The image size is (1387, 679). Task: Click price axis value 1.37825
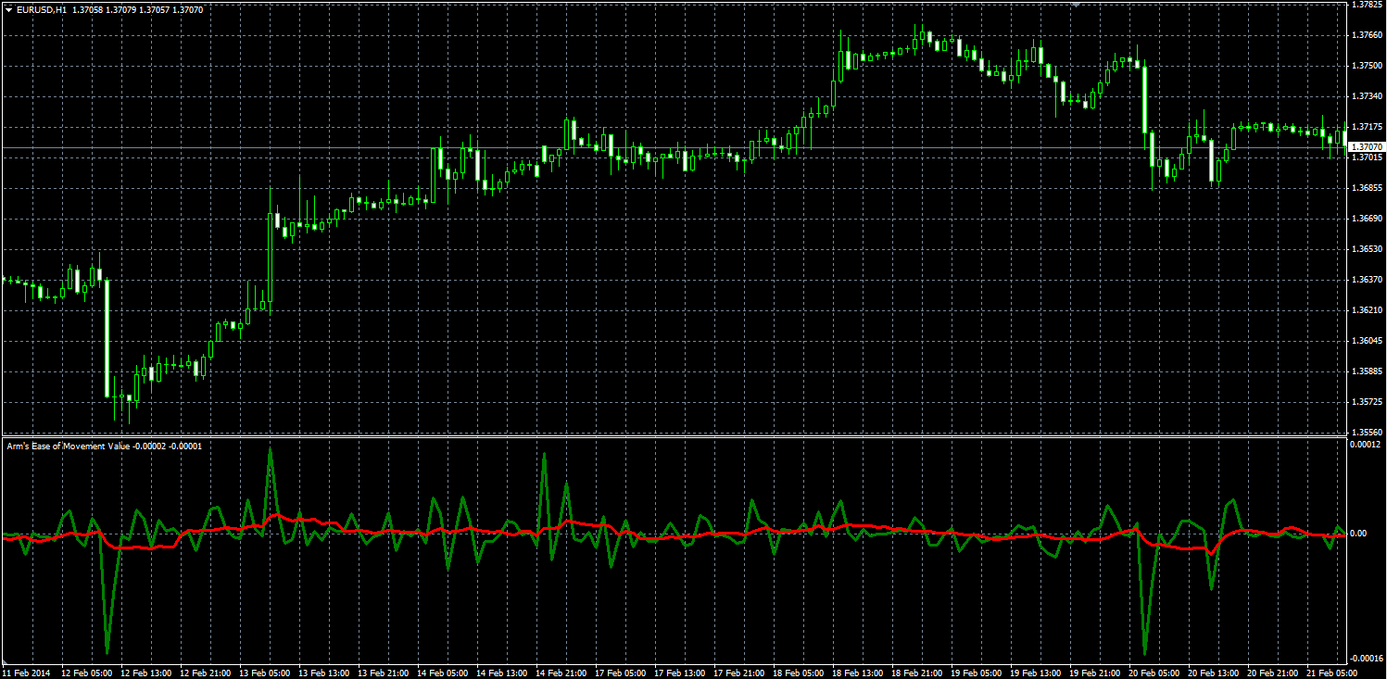click(x=1368, y=5)
